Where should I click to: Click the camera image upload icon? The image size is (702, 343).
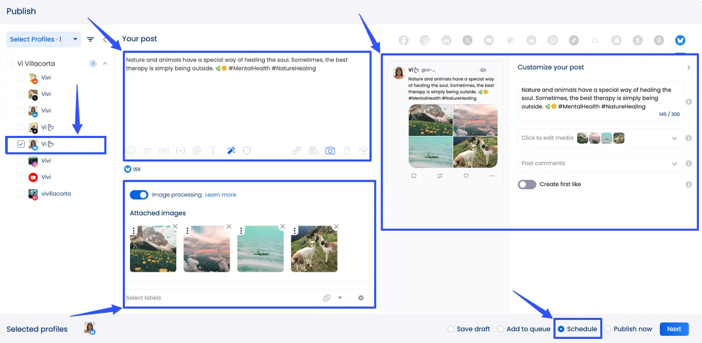(330, 150)
